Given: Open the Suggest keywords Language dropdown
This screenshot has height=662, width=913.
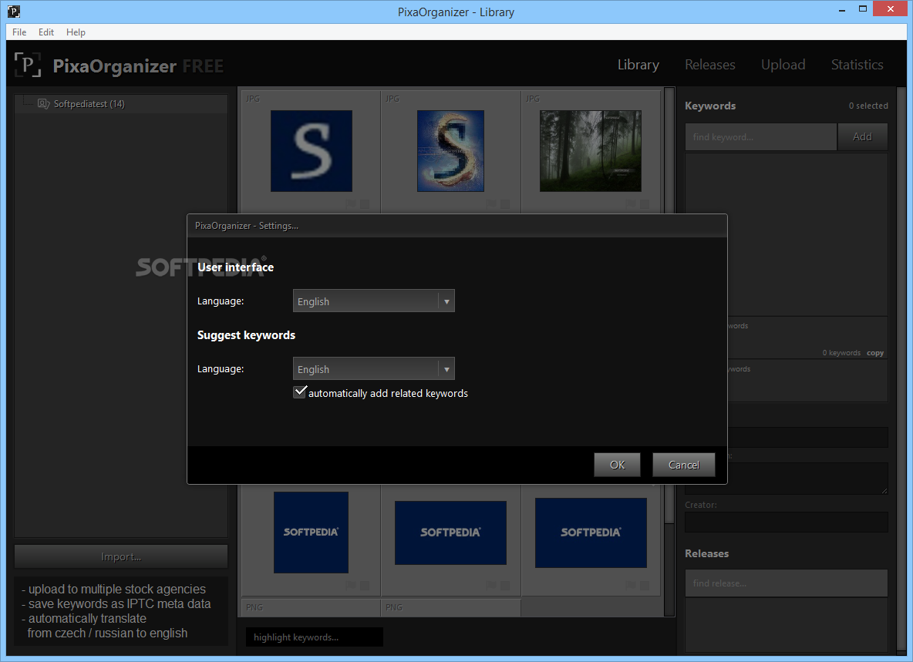Looking at the screenshot, I should pyautogui.click(x=374, y=369).
